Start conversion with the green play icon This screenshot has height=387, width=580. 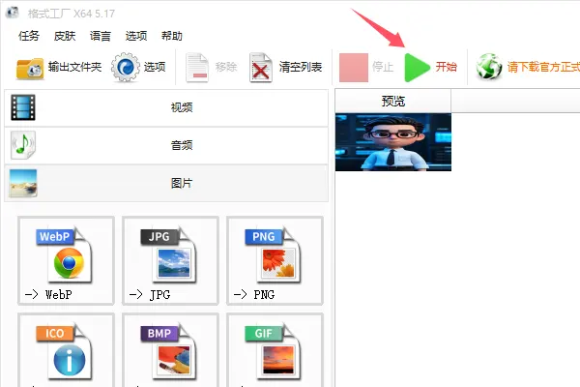[417, 68]
